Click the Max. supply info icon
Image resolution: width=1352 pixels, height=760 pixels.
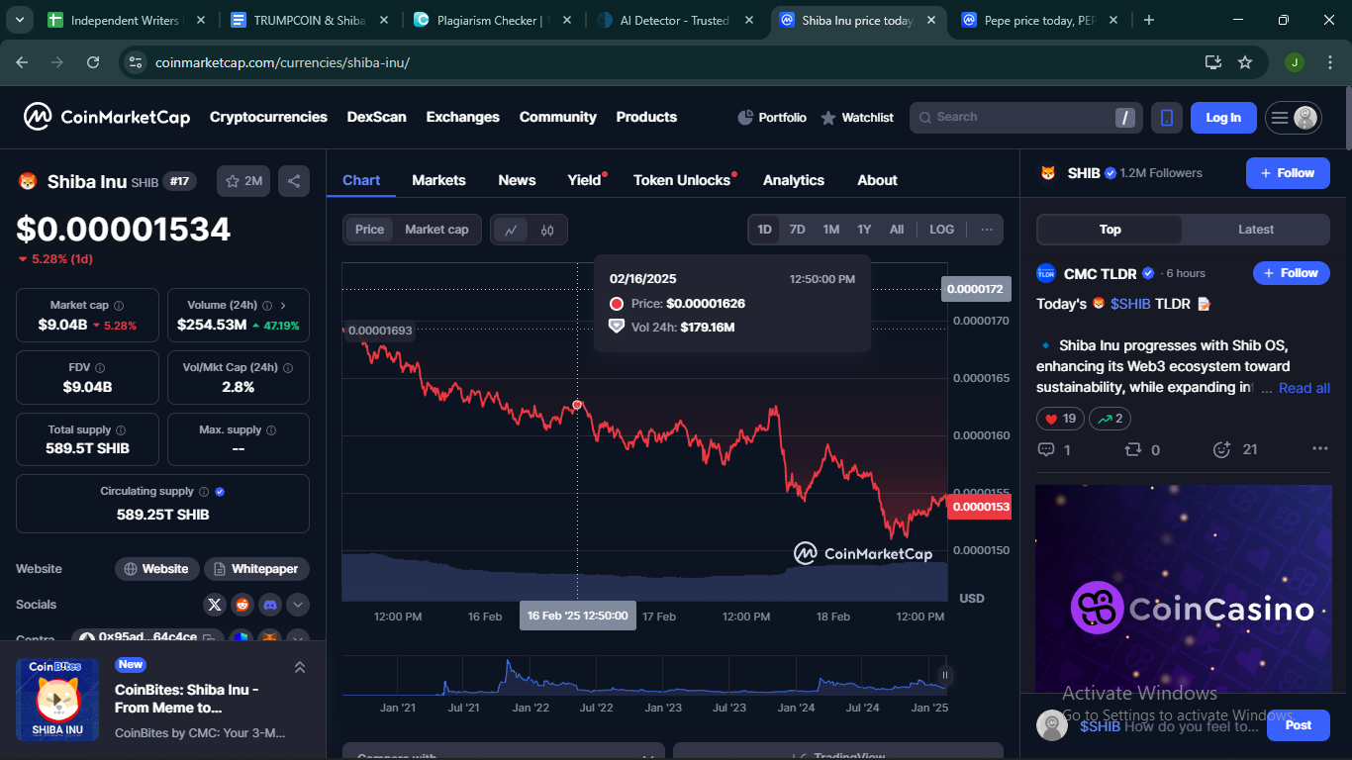[271, 430]
